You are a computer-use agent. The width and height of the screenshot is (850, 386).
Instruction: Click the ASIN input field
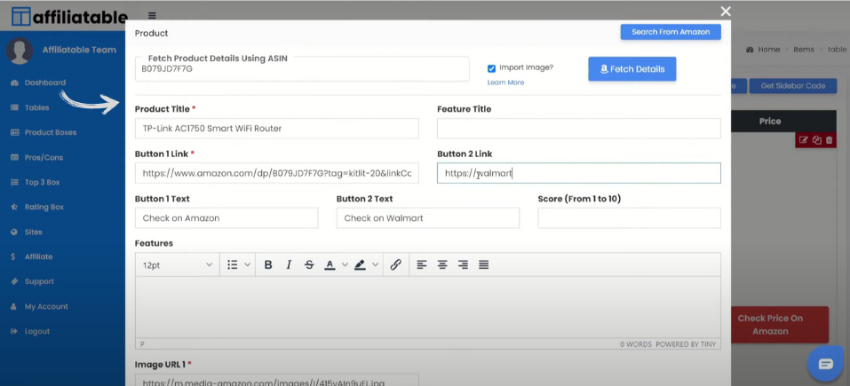coord(302,69)
